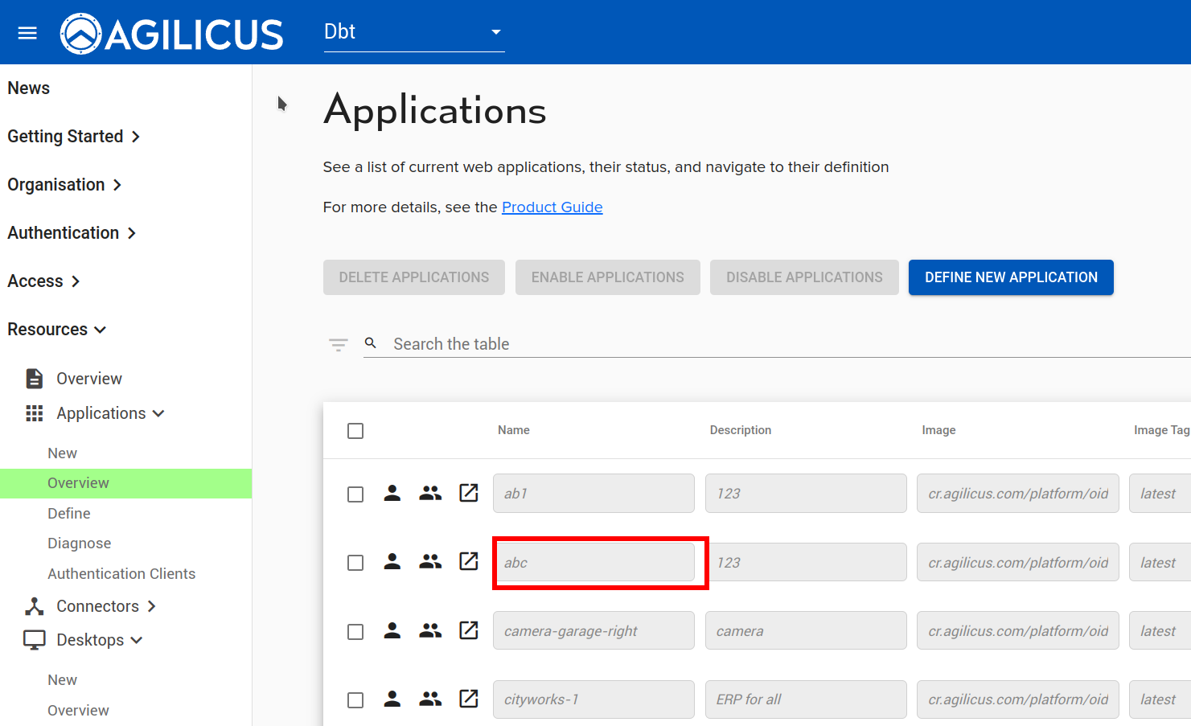Click the open-external icon for the ab1 row
This screenshot has height=726, width=1191.
coord(469,494)
